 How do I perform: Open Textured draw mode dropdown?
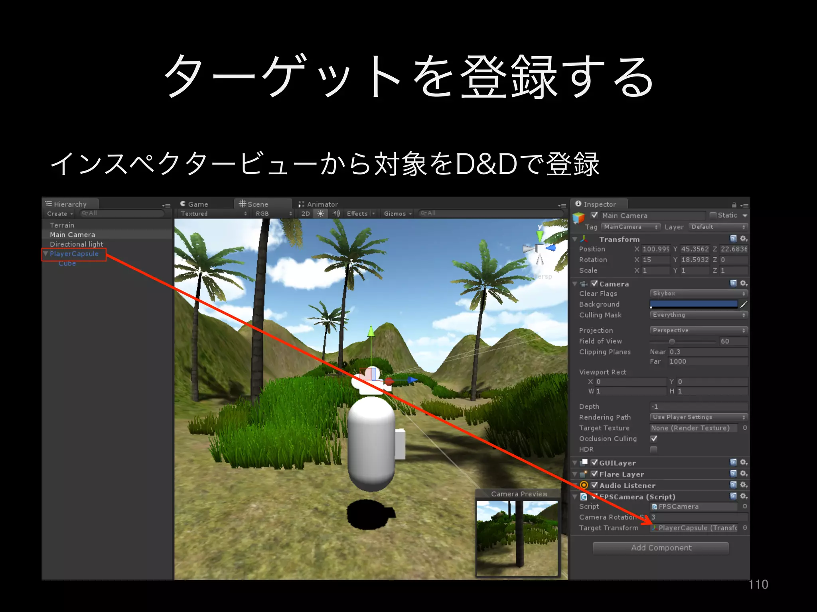click(x=214, y=214)
